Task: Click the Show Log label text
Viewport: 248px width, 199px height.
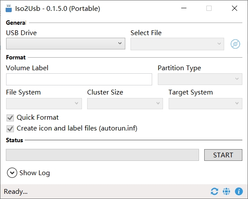Action: pos(35,173)
